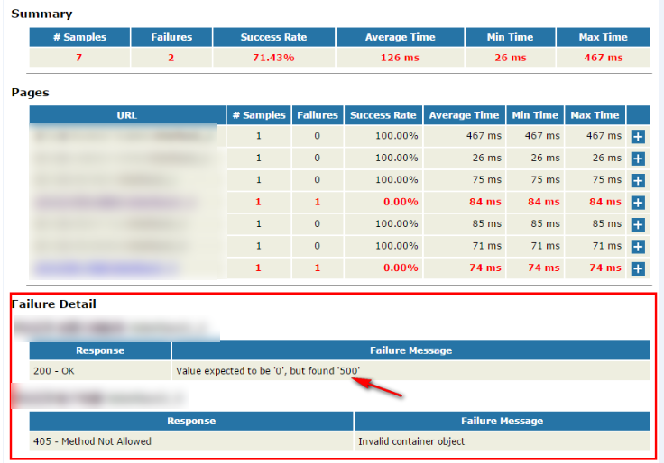This screenshot has width=664, height=463.
Task: Click the Summary 'Success Rate' column header
Action: tap(274, 37)
